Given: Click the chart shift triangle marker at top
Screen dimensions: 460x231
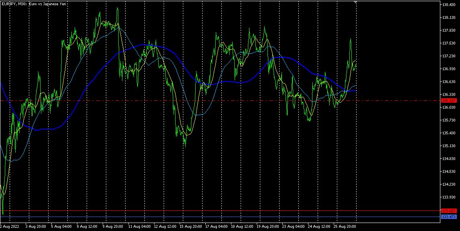Looking at the screenshot, I should click(356, 2).
